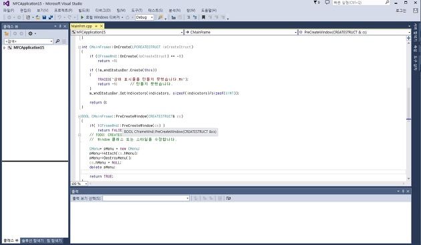Close the MainFrm.cpp tab
This screenshot has width=421, height=245.
pos(102,26)
